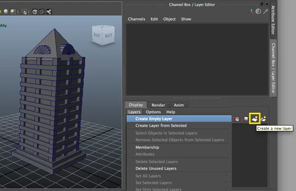
Task: Choose Delete Unused Layers
Action: (179, 168)
